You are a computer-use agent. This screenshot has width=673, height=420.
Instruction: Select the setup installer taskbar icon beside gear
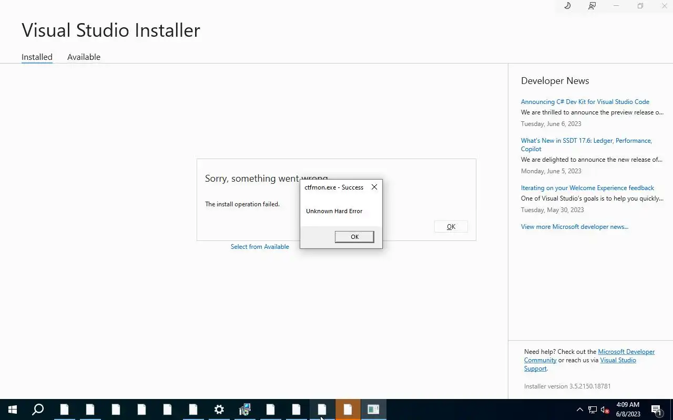(244, 409)
